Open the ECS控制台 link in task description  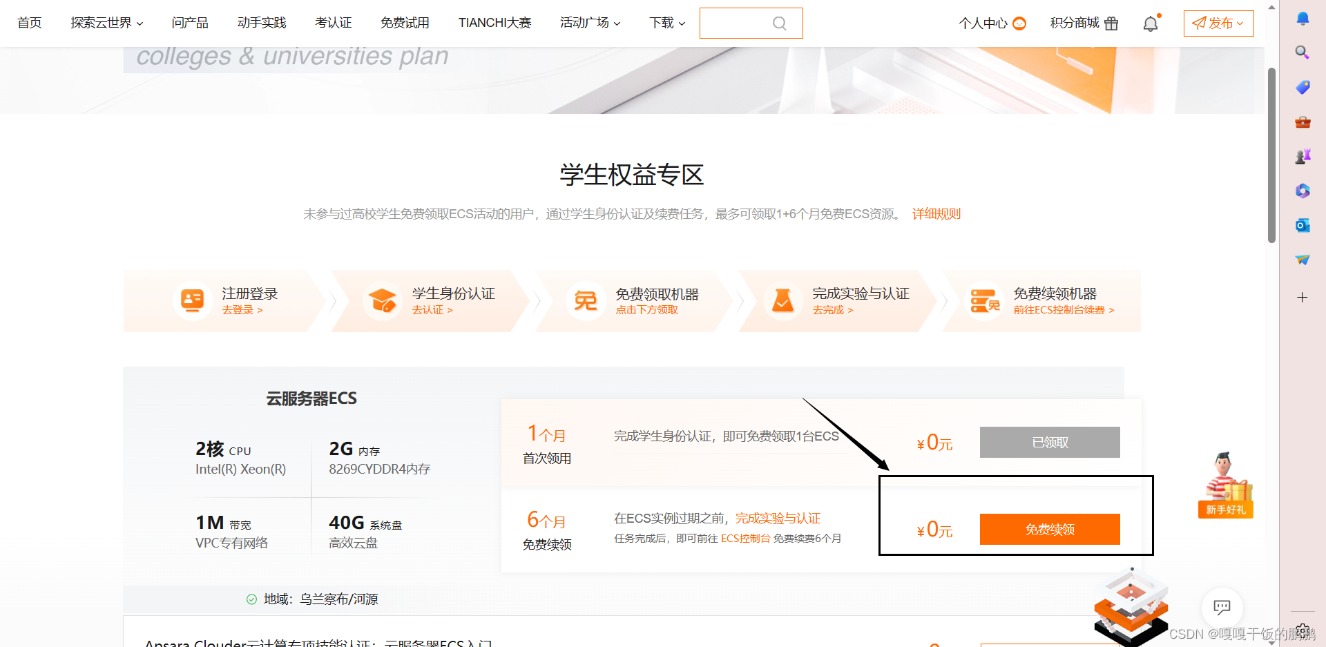746,539
